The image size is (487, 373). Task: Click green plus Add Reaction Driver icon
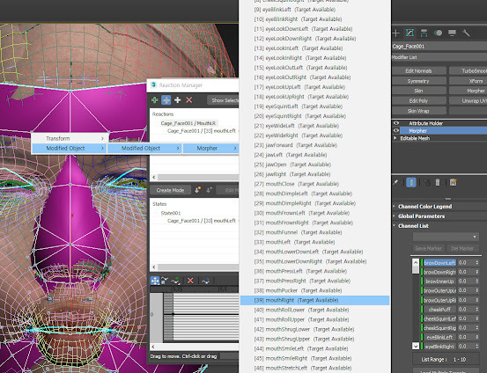pos(154,100)
